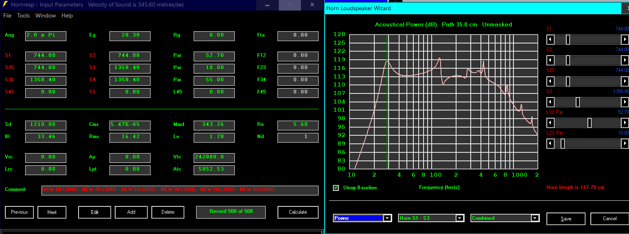Click the F12 input field

pos(298,56)
